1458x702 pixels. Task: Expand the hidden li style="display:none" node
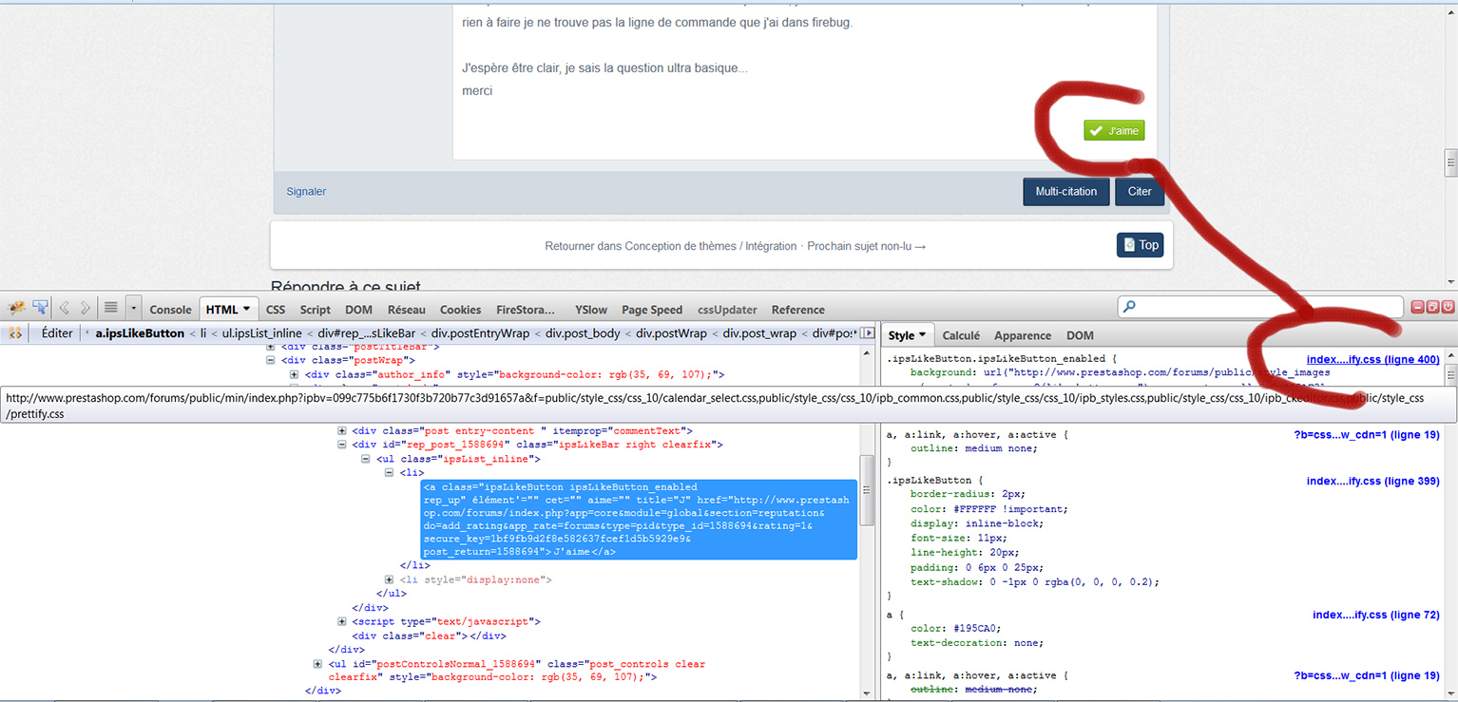pos(390,579)
